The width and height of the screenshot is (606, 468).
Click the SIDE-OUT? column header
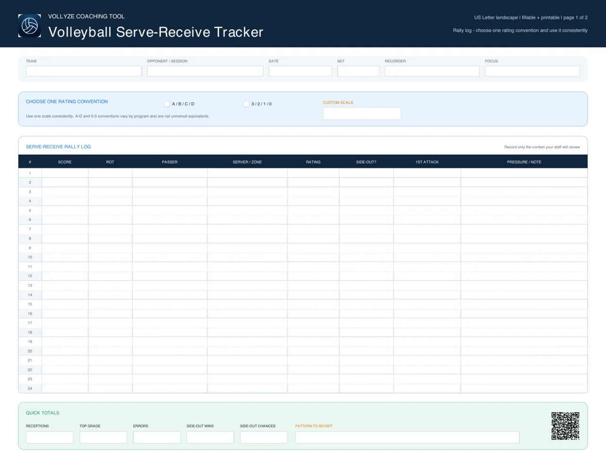pyautogui.click(x=366, y=162)
